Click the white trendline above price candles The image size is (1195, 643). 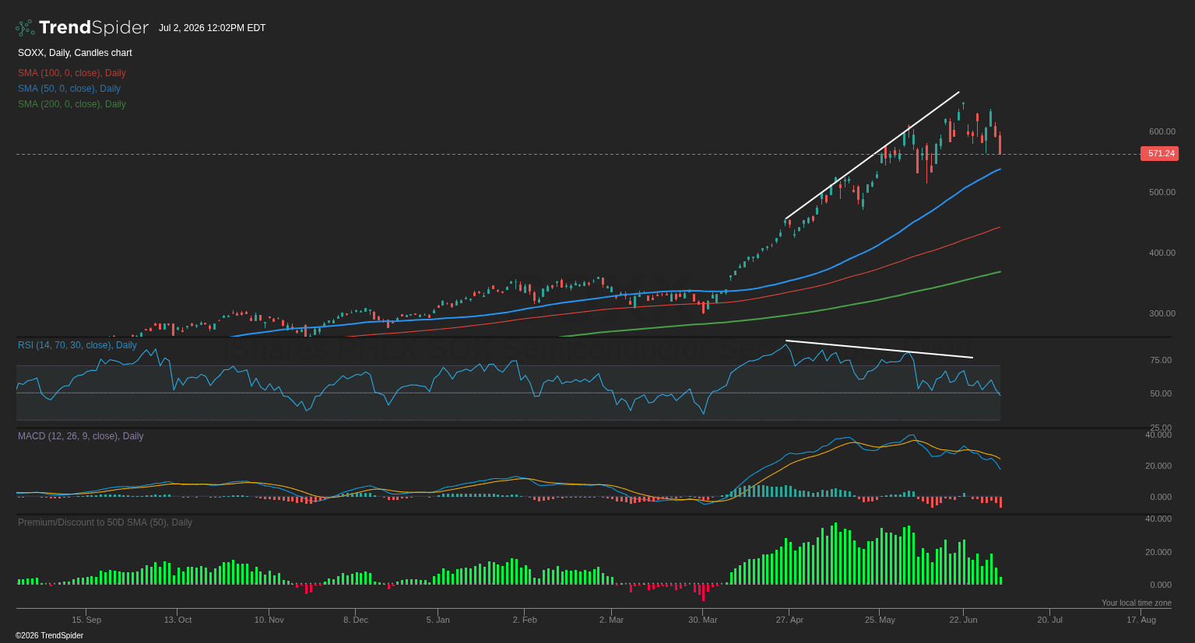(x=872, y=156)
